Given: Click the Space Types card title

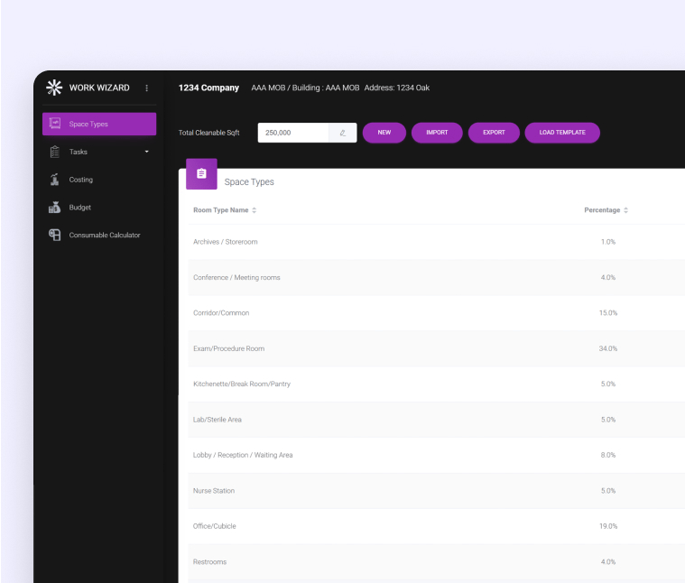Looking at the screenshot, I should [249, 182].
